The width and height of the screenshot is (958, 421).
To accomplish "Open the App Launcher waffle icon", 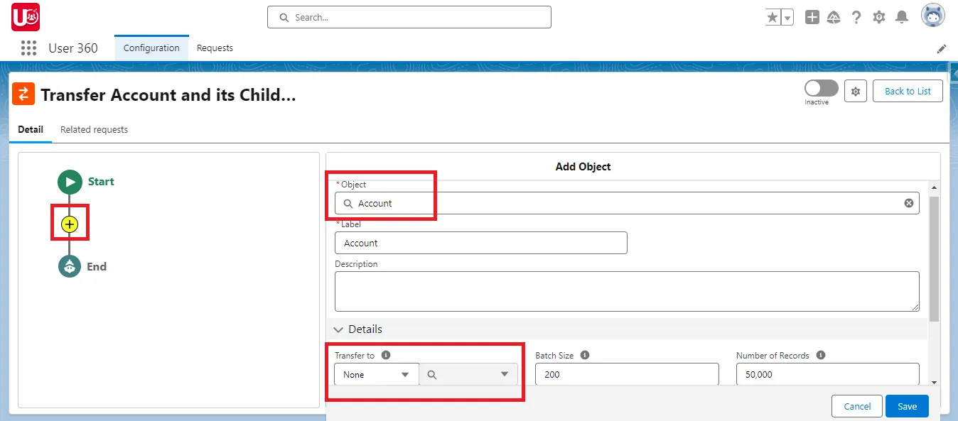I will [x=28, y=48].
